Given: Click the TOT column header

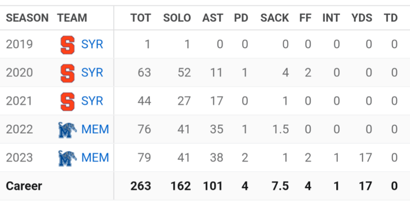Looking at the screenshot, I should (x=141, y=18).
